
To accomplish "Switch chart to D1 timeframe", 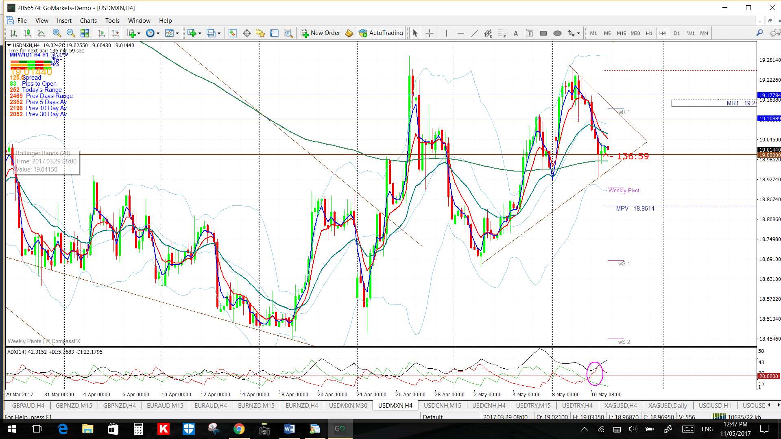I will [677, 33].
